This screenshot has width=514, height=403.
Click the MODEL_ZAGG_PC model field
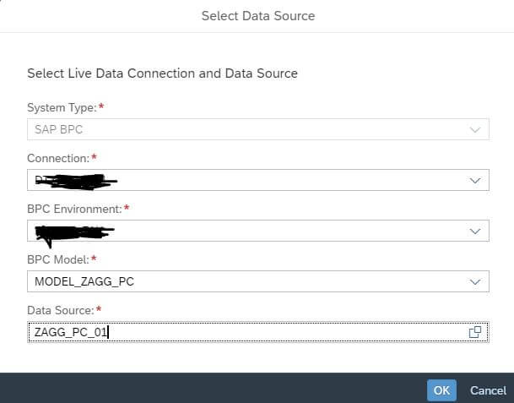258,281
